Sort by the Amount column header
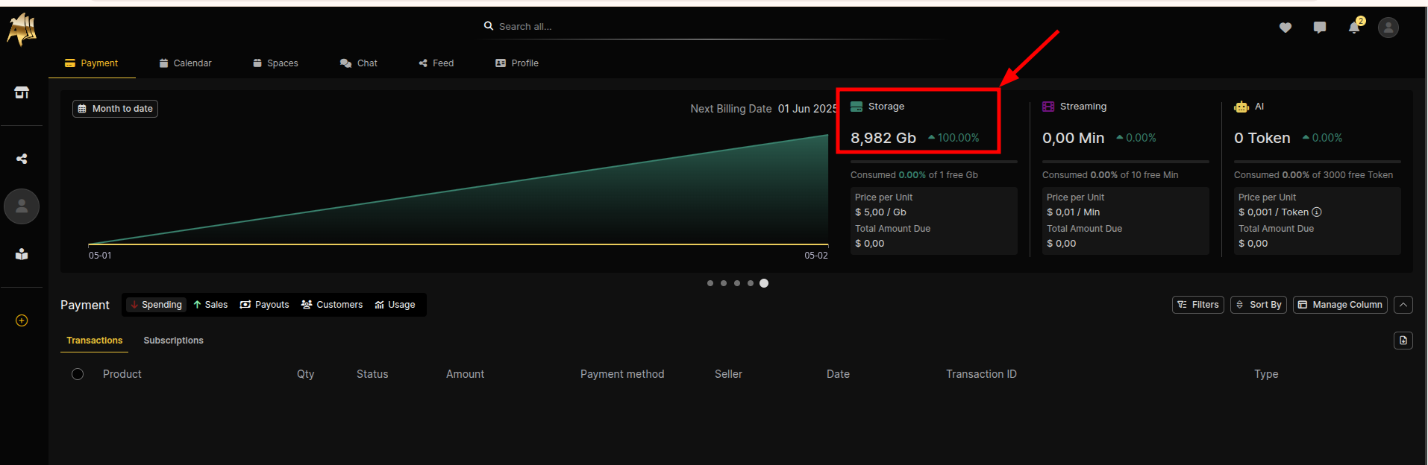This screenshot has width=1428, height=465. click(465, 374)
